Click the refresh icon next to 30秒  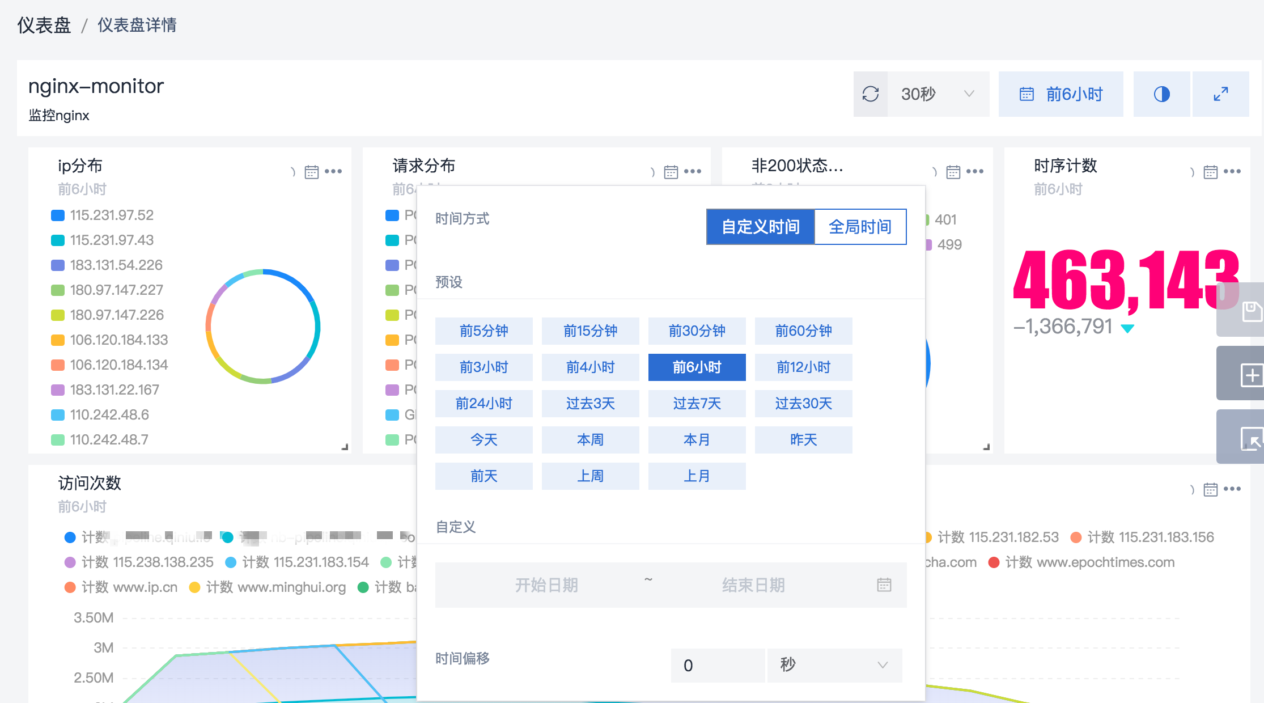[x=871, y=94]
